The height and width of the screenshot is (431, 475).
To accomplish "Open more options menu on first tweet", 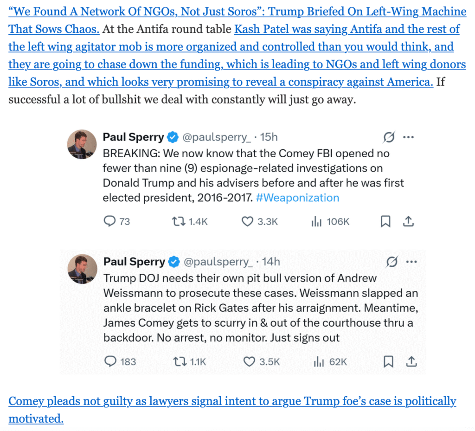I will (408, 137).
